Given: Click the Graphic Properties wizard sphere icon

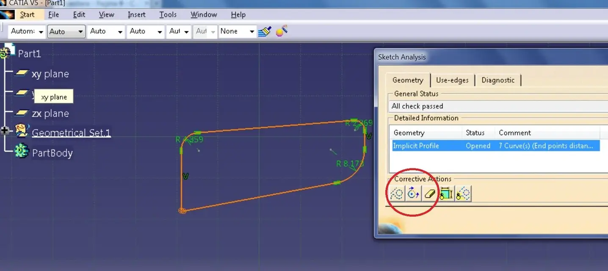Looking at the screenshot, I should [282, 31].
